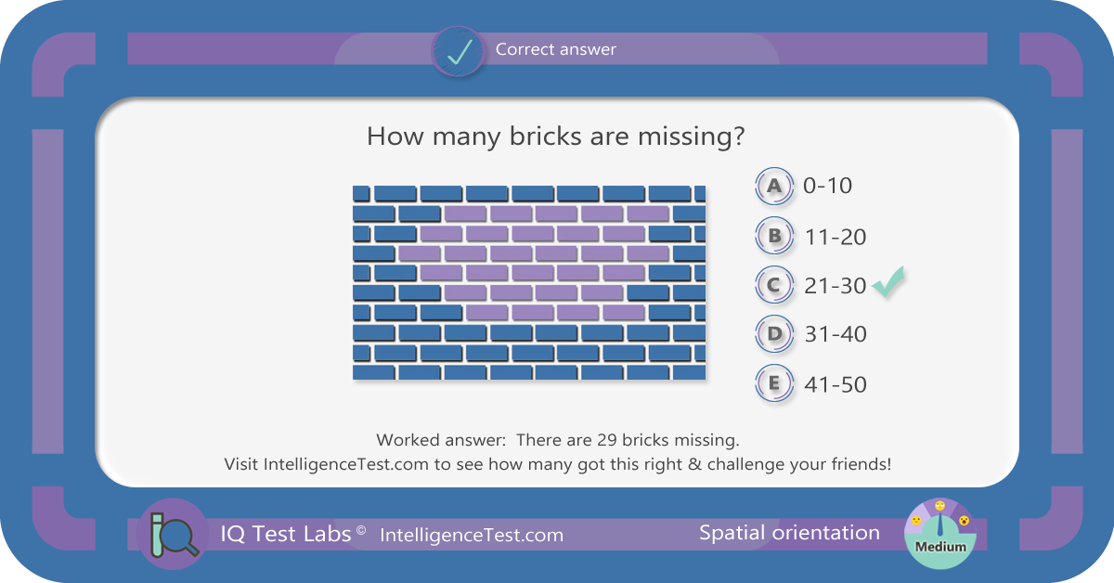
Task: Click the correct answer checkmark badge icon
Action: pos(459,51)
